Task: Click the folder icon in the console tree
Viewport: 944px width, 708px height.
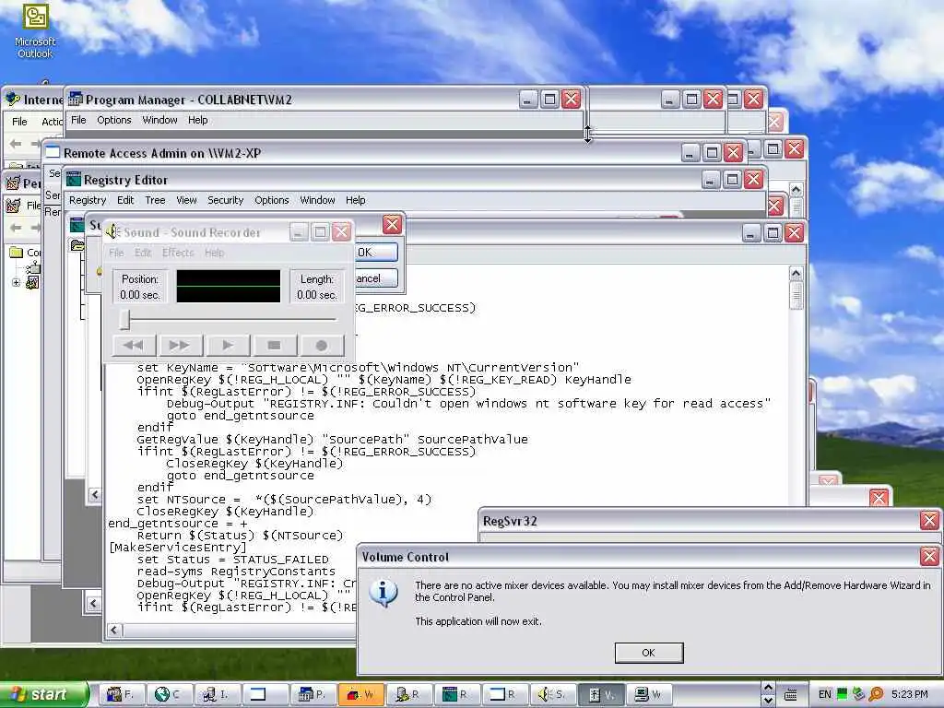Action: click(17, 253)
